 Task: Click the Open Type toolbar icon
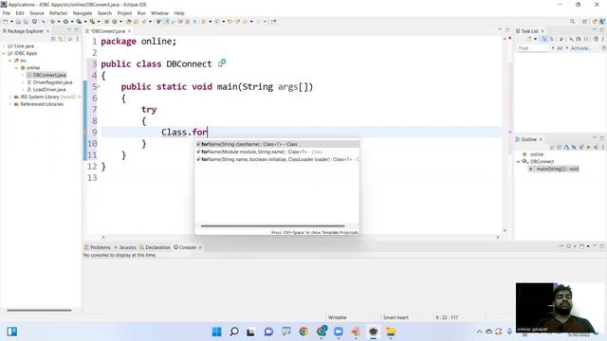(128, 21)
